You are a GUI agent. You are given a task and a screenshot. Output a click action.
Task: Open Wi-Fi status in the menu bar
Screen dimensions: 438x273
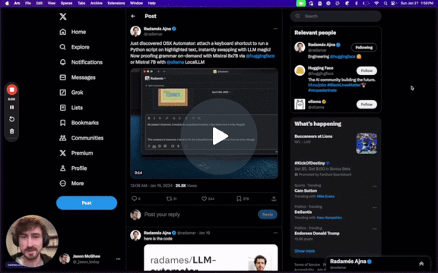click(x=376, y=3)
